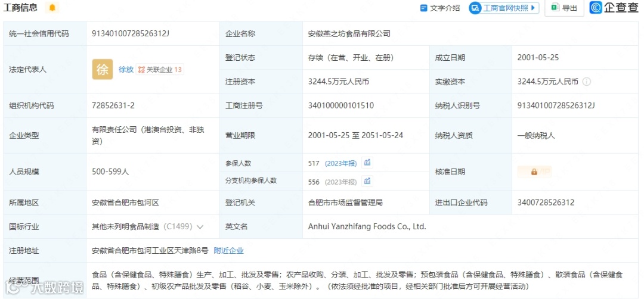Select credit code 91340100728526312J in first row

click(131, 33)
